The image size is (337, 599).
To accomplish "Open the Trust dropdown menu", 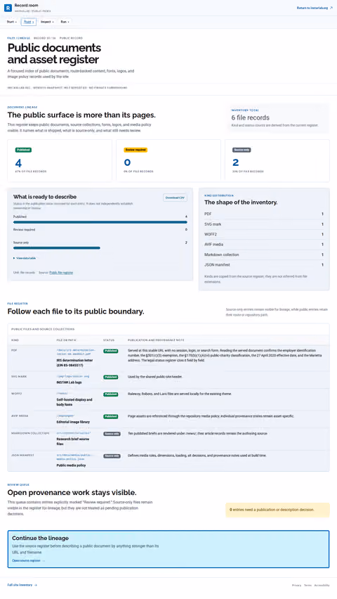I will pos(29,22).
